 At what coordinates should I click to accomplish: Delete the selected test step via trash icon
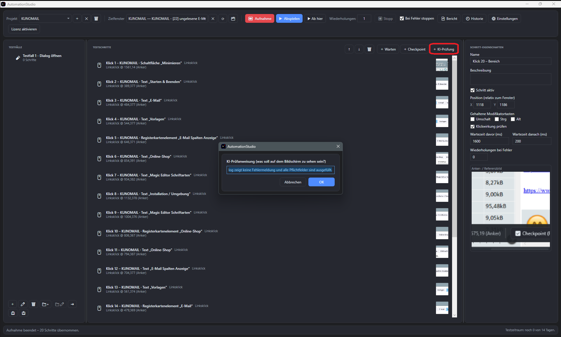(369, 49)
